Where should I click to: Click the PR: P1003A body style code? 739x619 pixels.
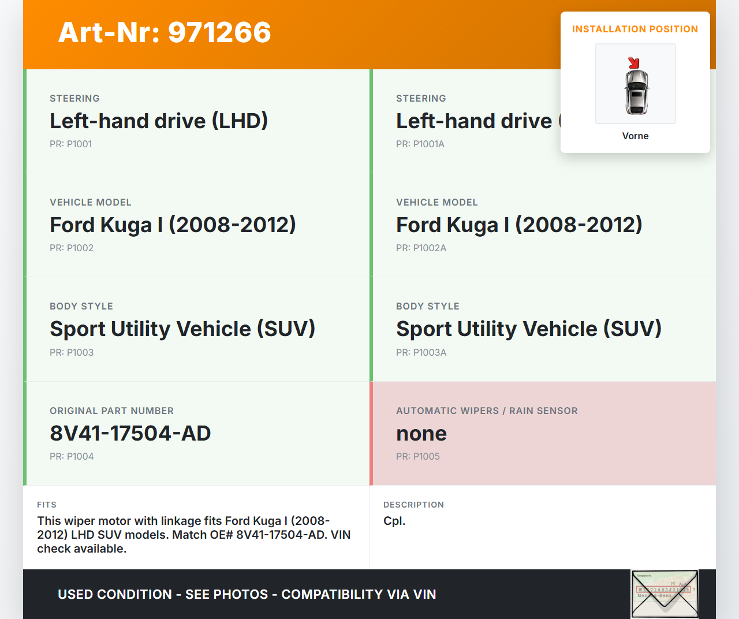click(421, 352)
